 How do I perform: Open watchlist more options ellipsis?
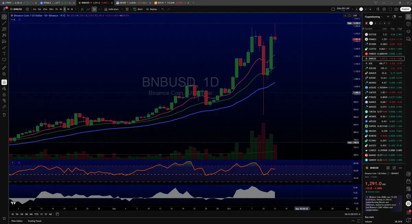(x=400, y=16)
